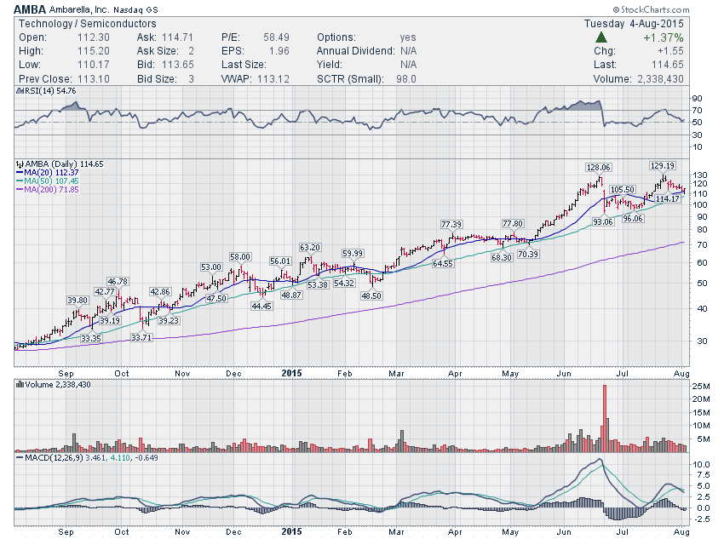
Task: Click the 63.20 high price label
Action: coord(309,248)
